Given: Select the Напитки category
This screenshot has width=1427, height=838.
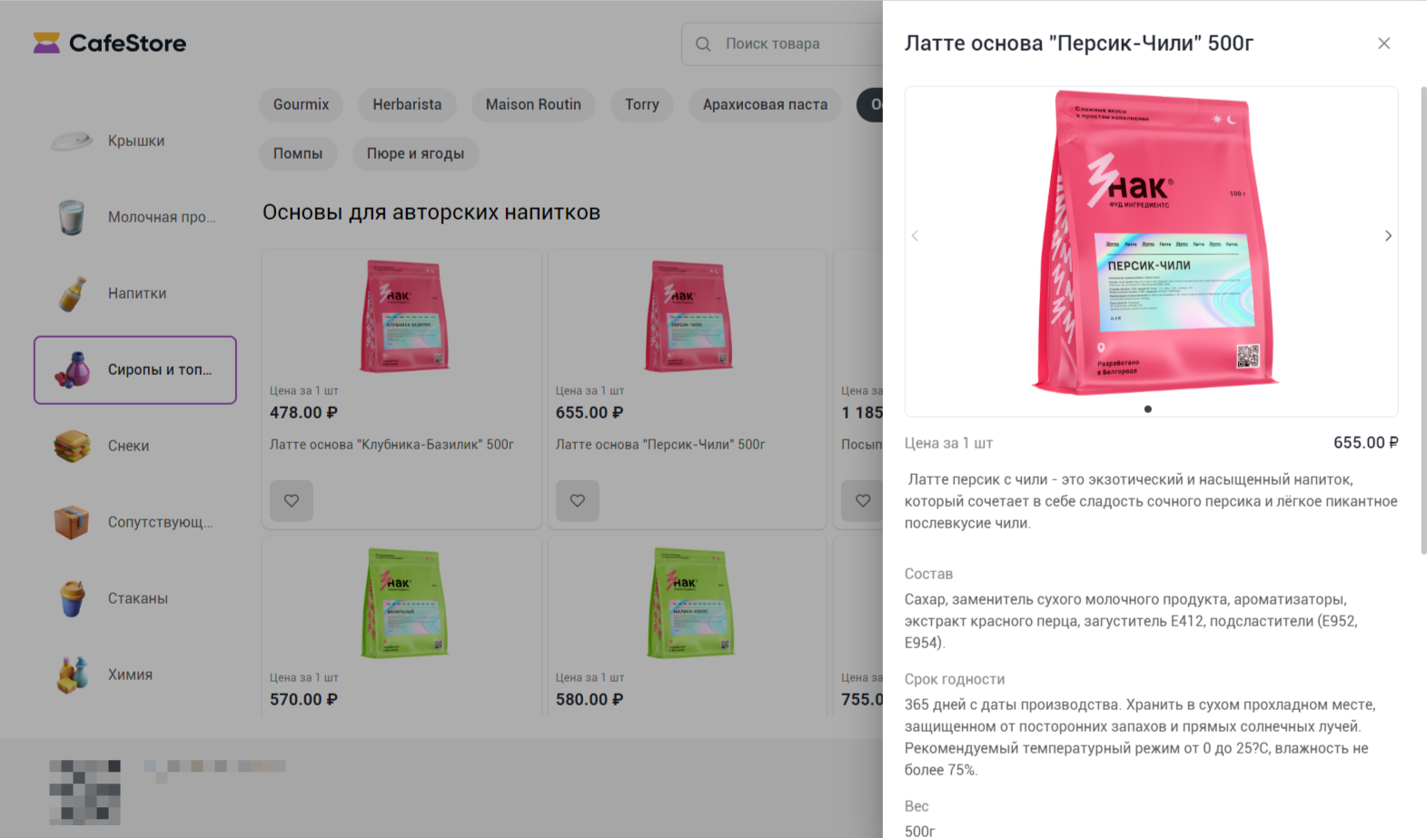Looking at the screenshot, I should [x=135, y=293].
